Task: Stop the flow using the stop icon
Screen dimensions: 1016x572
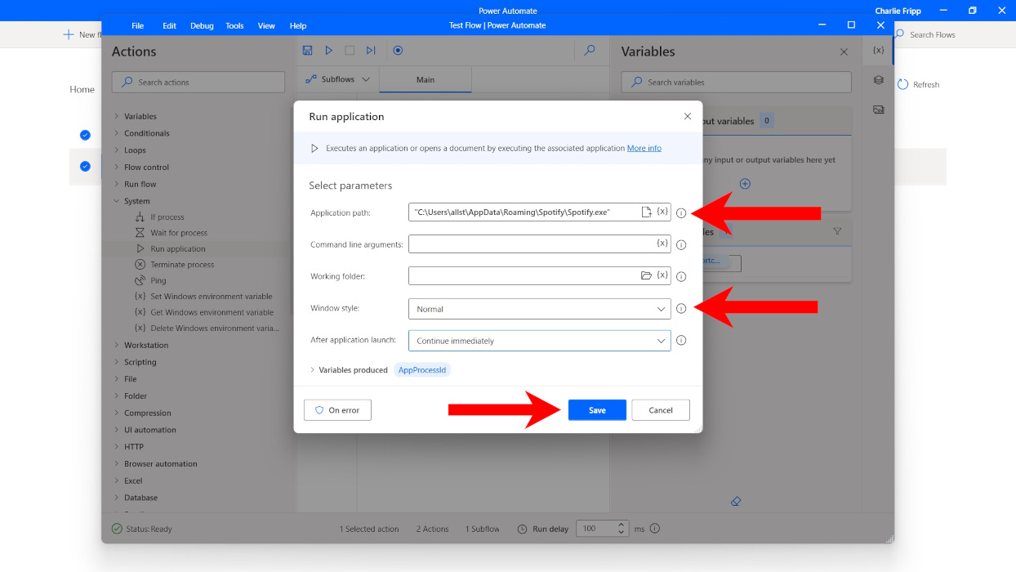Action: tap(350, 50)
